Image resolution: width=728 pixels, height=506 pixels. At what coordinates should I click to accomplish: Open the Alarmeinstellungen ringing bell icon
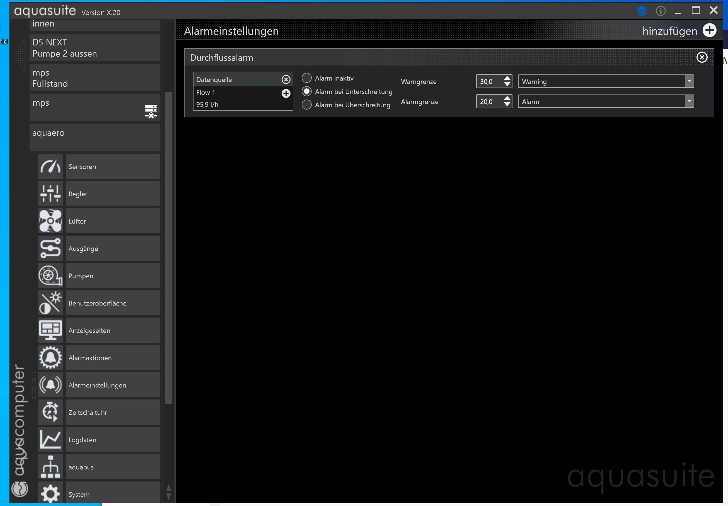[50, 384]
